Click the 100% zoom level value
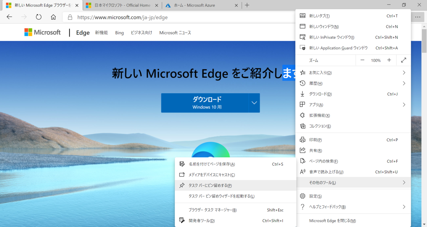Screen dimensions: 427x227 click(x=376, y=60)
